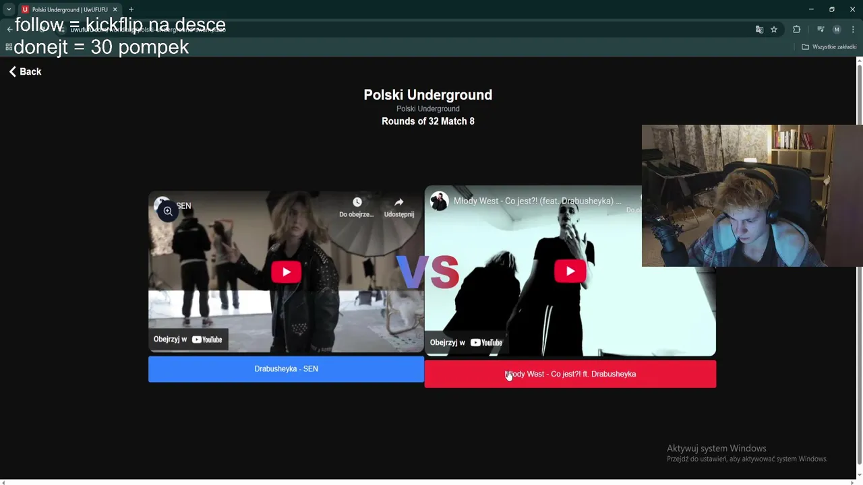Open the Chrome profile M avatar
This screenshot has width=863, height=485.
(x=837, y=30)
